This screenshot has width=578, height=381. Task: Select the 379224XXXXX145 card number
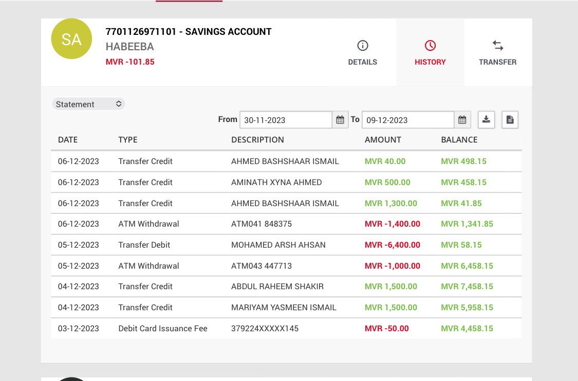point(265,328)
